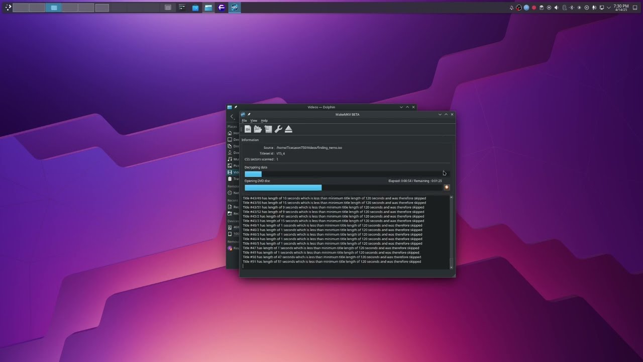Image resolution: width=643 pixels, height=362 pixels.
Task: Click the Backup disc toolbar icon
Action: coord(268,129)
